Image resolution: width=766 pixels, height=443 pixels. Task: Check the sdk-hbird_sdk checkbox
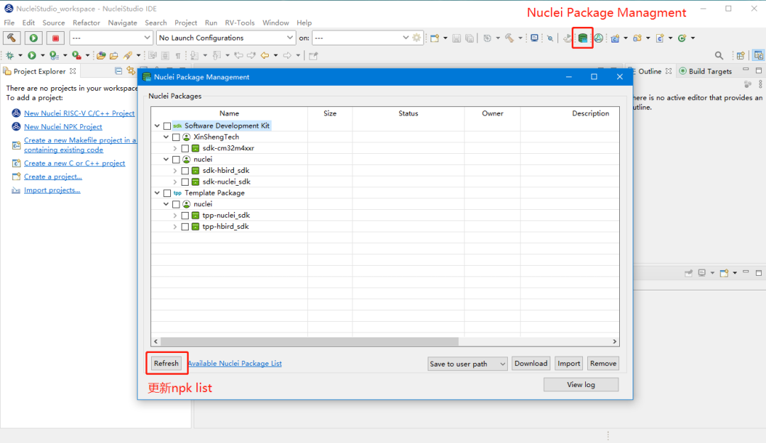[184, 171]
